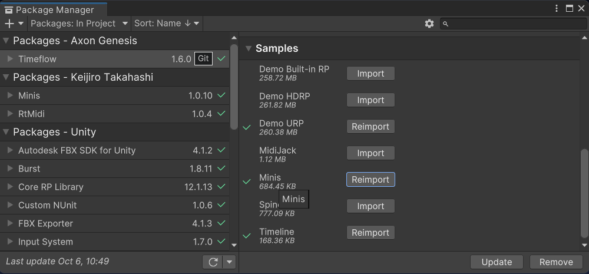
Task: Select the Package Manager tab
Action: 54,10
